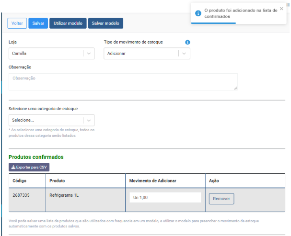Focus the Observação text area
The image size is (291, 236).
click(x=123, y=81)
